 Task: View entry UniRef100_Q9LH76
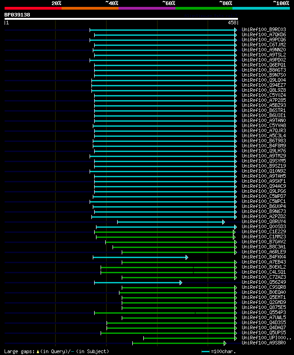click(264, 151)
